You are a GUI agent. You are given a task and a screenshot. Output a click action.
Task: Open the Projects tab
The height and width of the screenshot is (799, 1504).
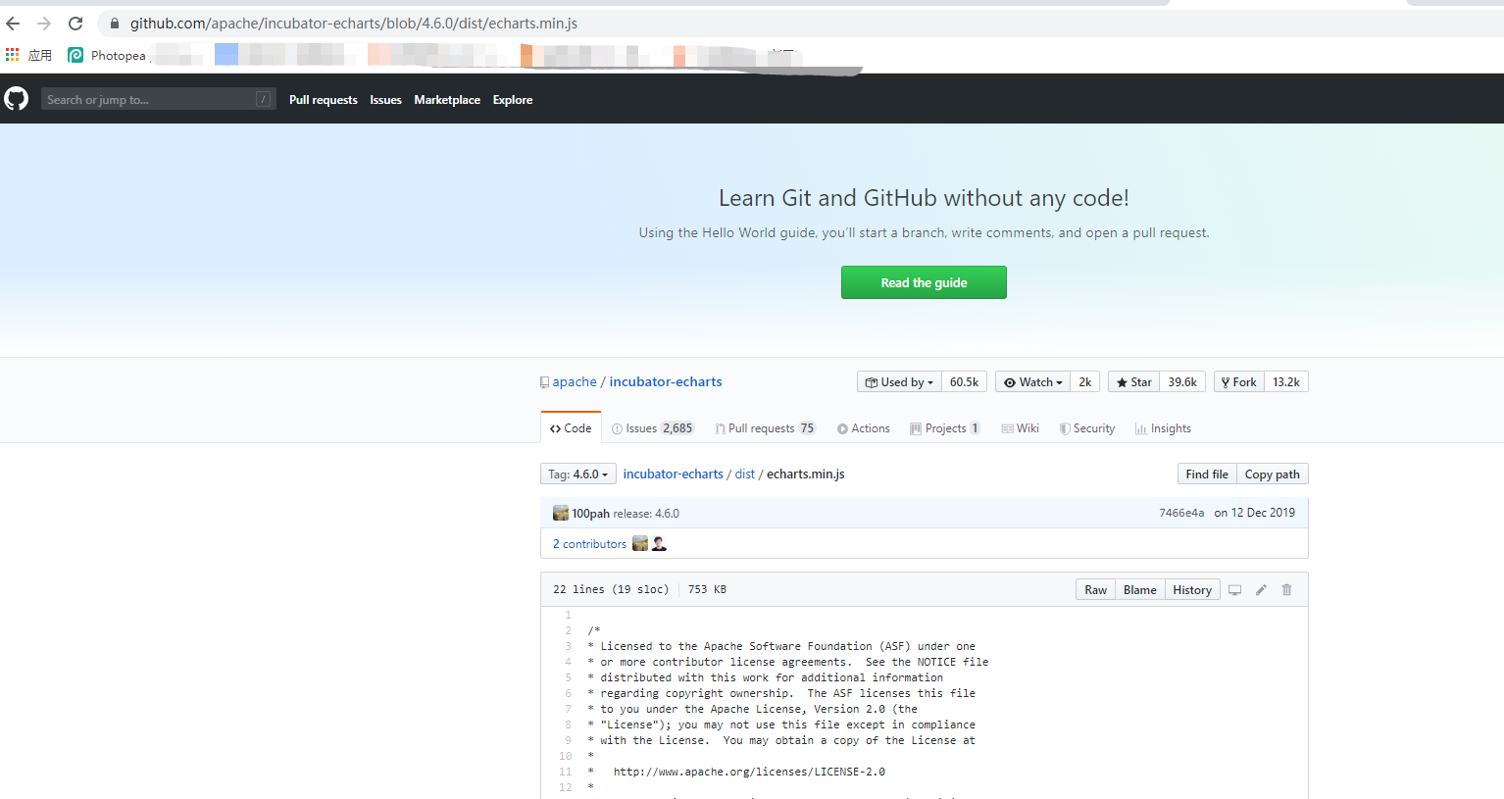click(945, 428)
